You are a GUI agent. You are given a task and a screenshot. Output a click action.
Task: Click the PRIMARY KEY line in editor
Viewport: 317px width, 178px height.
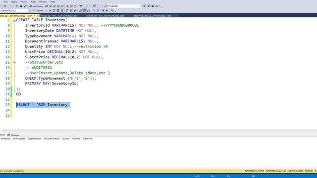(52, 84)
